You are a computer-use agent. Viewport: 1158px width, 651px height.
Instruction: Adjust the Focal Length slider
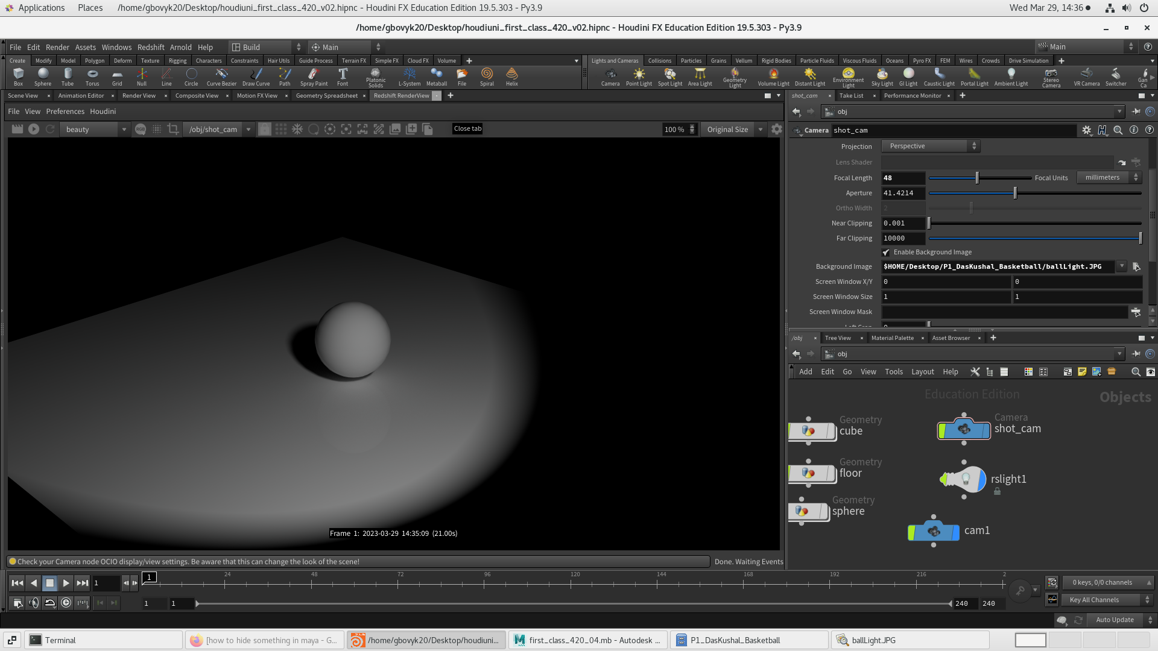click(979, 178)
